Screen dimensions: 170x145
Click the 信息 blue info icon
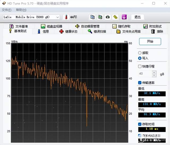coord(39,31)
